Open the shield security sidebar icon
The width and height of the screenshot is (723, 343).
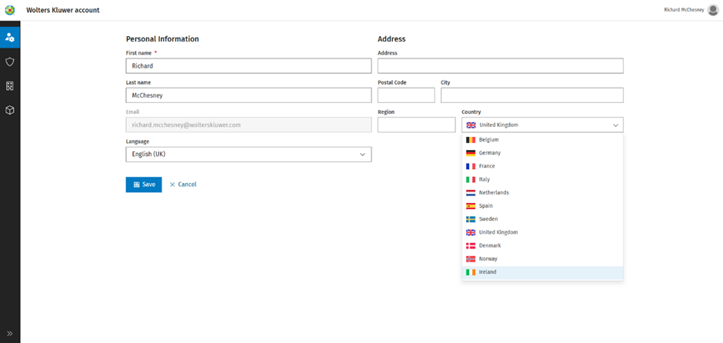10,62
